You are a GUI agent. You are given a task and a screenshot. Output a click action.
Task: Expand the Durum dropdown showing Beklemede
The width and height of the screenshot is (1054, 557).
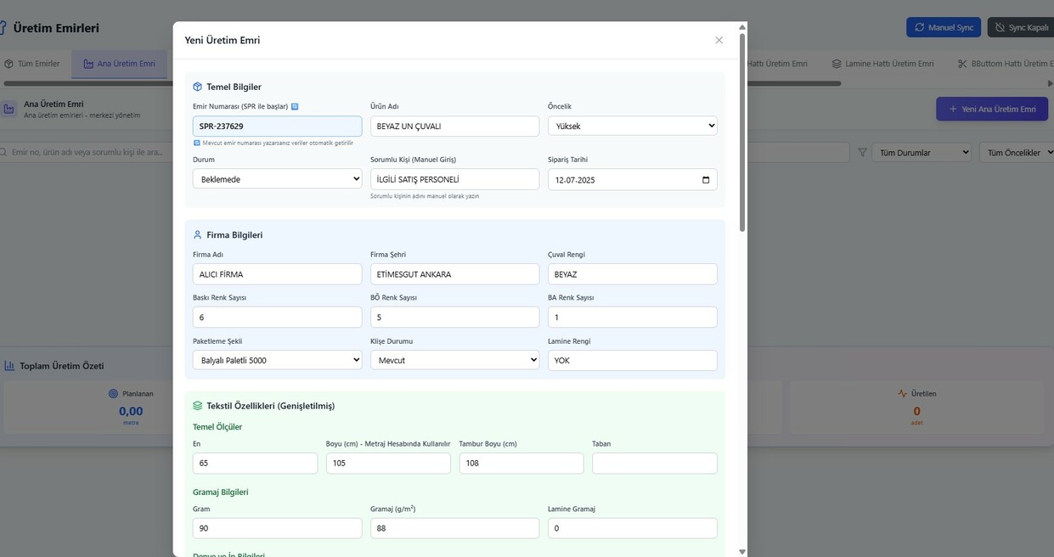[x=277, y=179]
